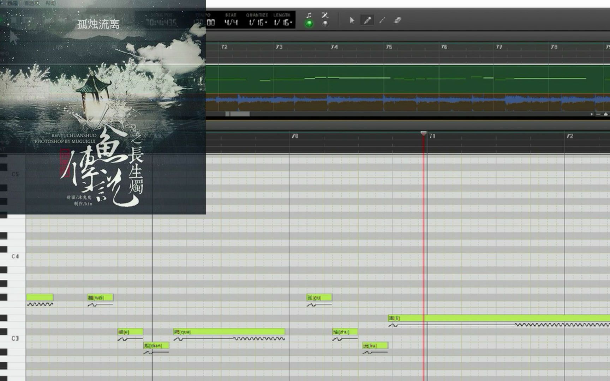Image resolution: width=610 pixels, height=381 pixels.
Task: Click the C3 piano key label
Action: point(15,338)
